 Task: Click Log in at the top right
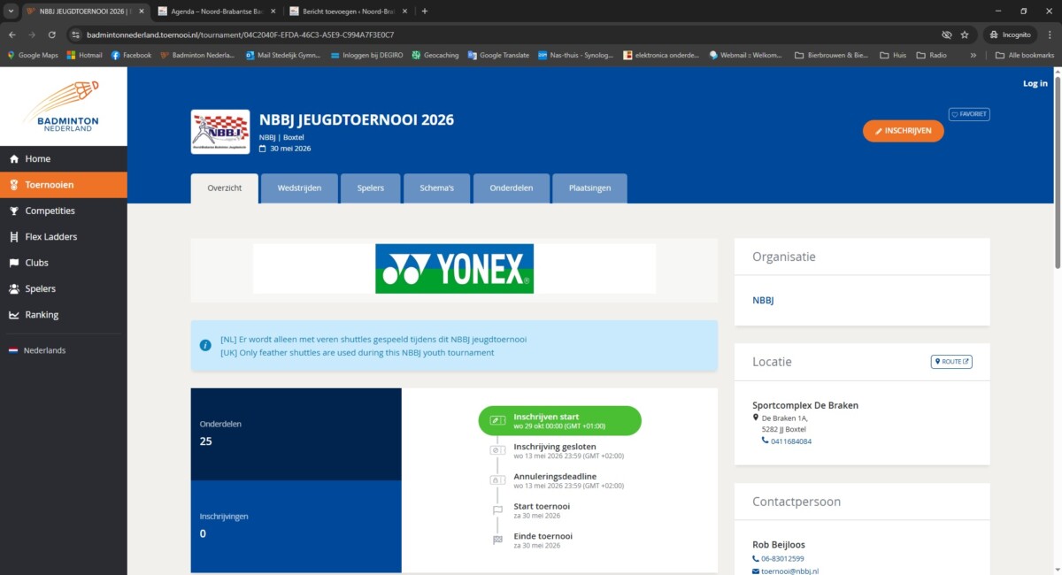pyautogui.click(x=1035, y=83)
